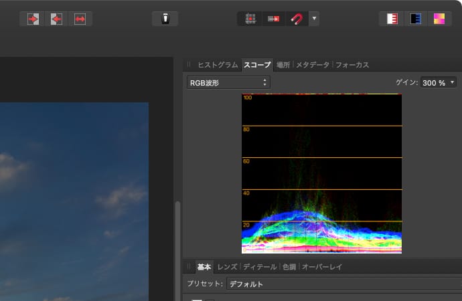Click the show clipped tones icon
462x301 pixels.
[439, 19]
